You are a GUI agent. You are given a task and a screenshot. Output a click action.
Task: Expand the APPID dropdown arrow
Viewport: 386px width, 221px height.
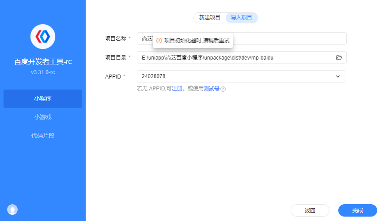pos(338,76)
